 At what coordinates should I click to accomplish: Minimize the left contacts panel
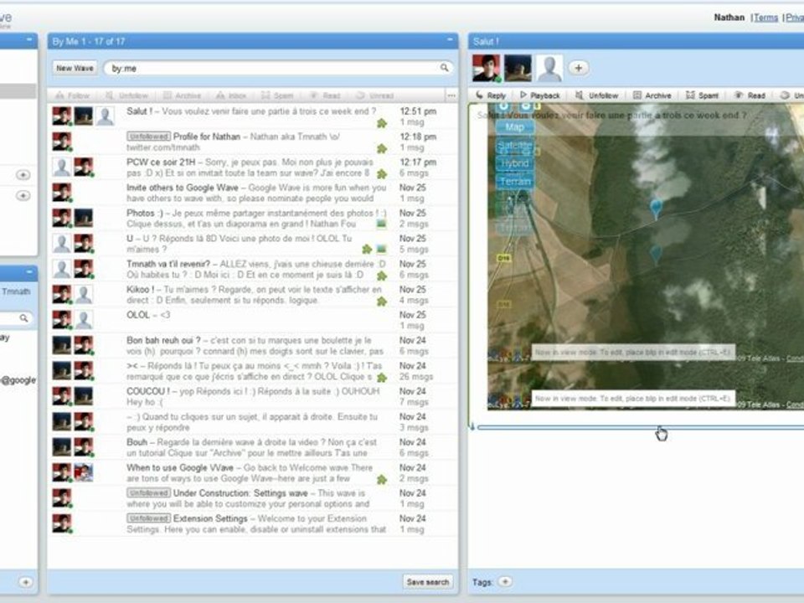tap(29, 272)
